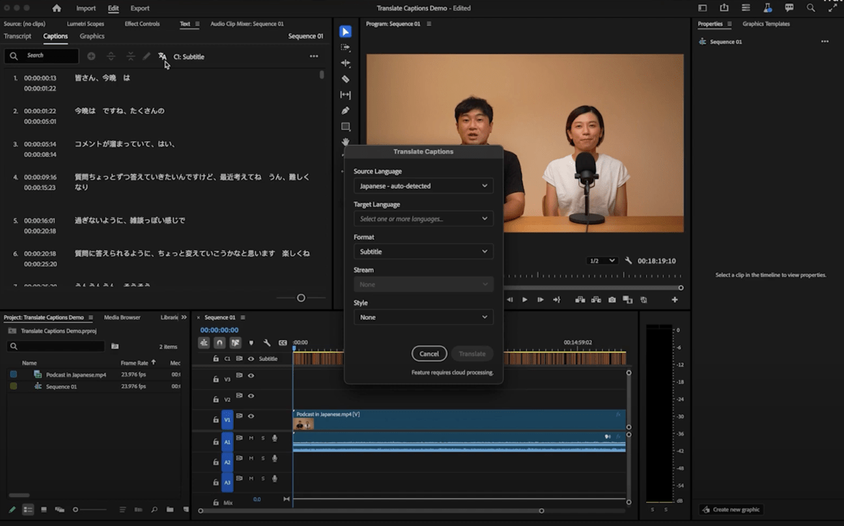Screen dimensions: 844x526
Task: Add a new caption with the plus icon
Action: coord(91,56)
